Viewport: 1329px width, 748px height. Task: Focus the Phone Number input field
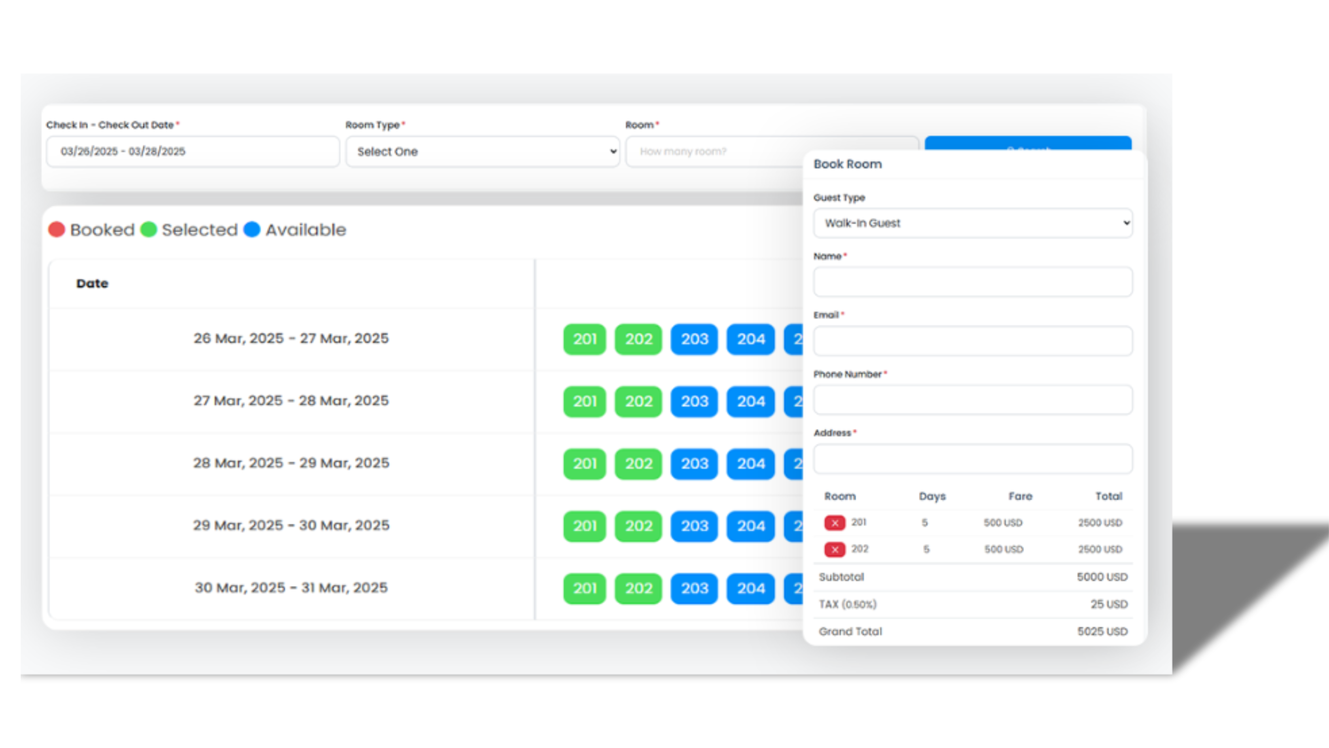tap(973, 400)
